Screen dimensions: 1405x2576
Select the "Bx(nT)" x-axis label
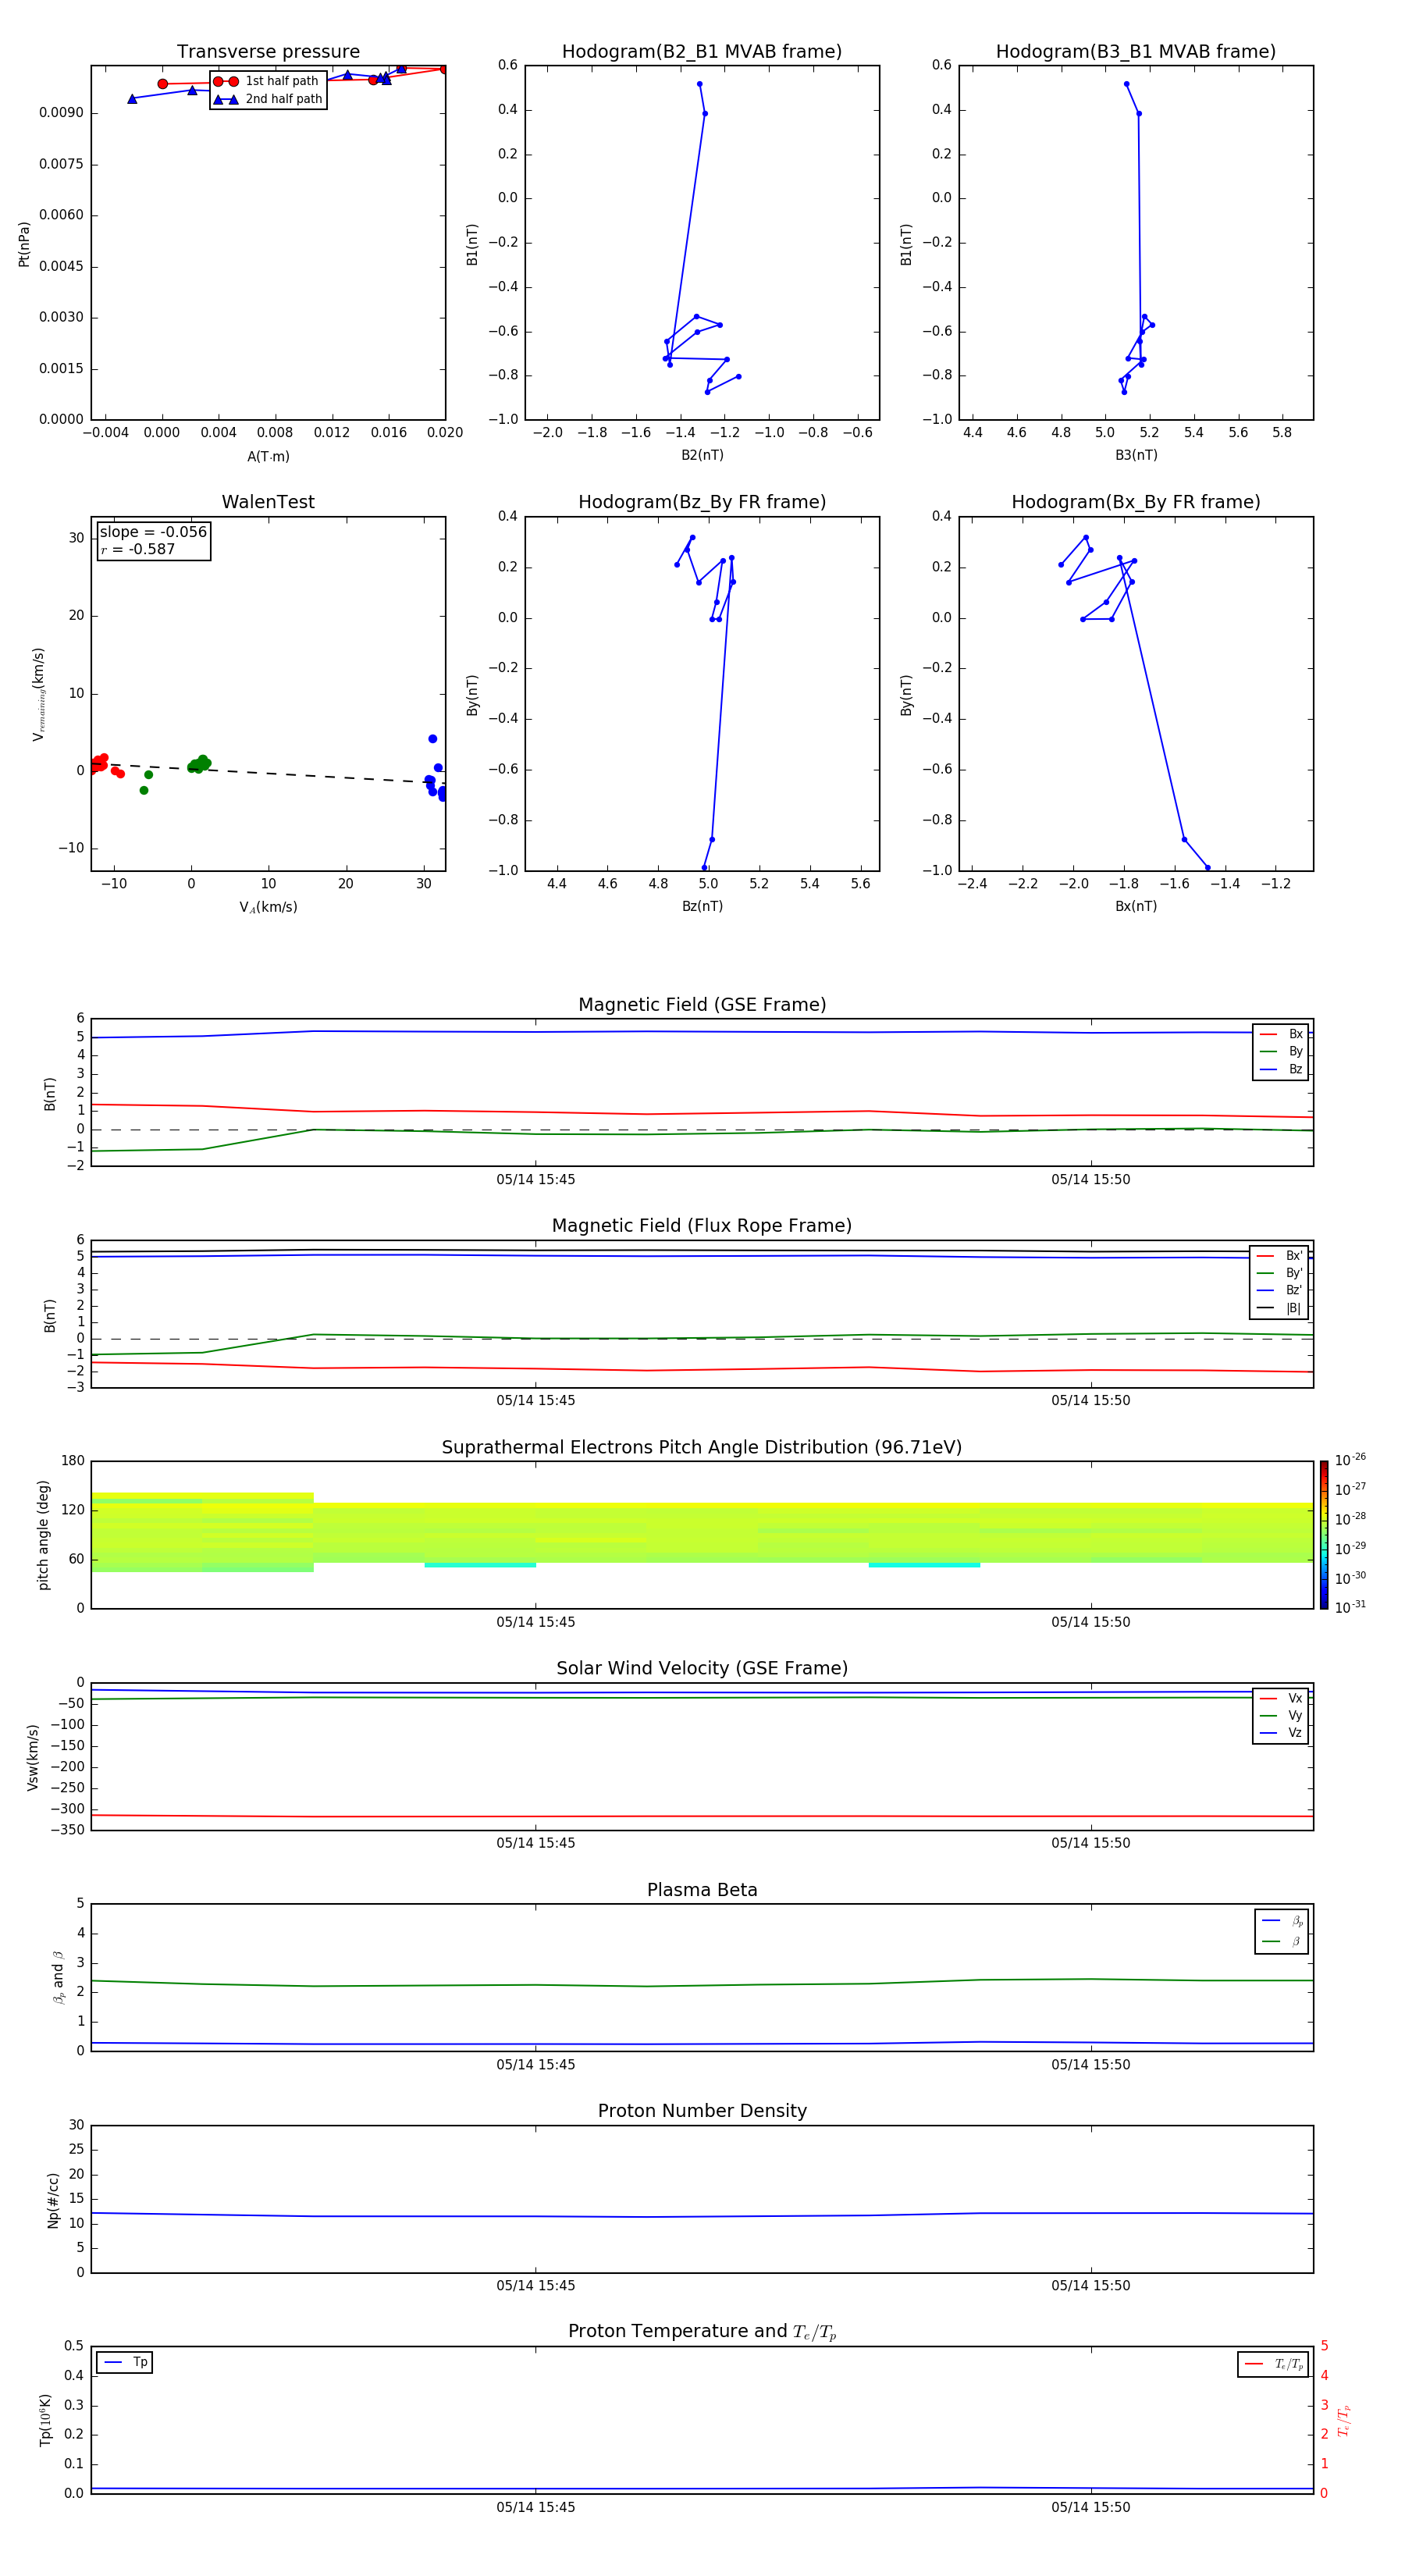[x=1136, y=906]
